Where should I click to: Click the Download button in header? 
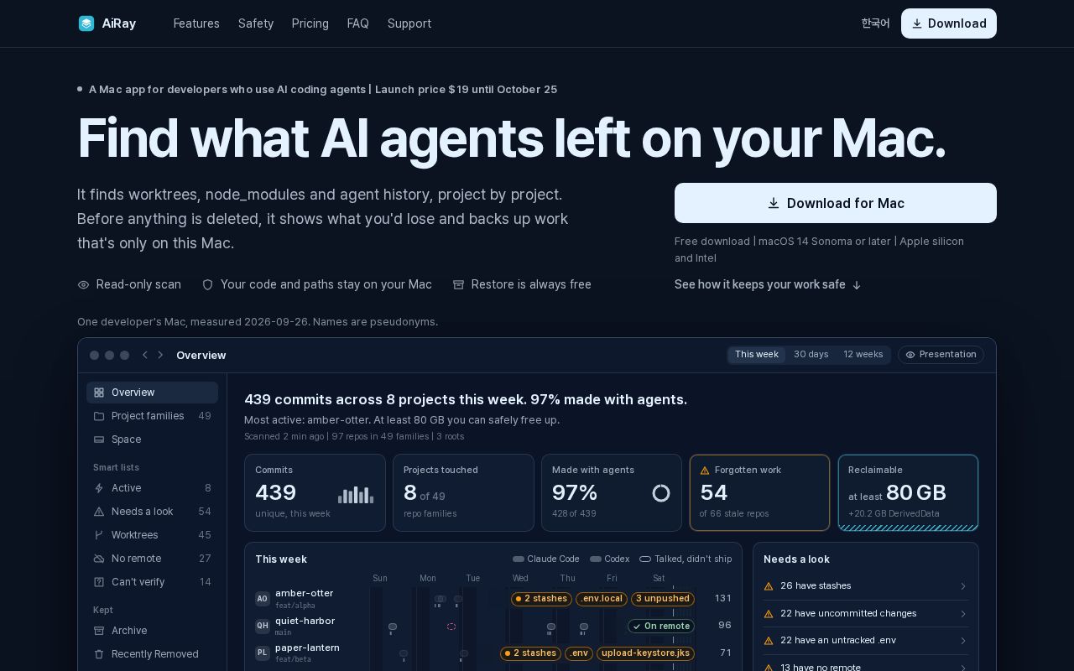coord(949,23)
